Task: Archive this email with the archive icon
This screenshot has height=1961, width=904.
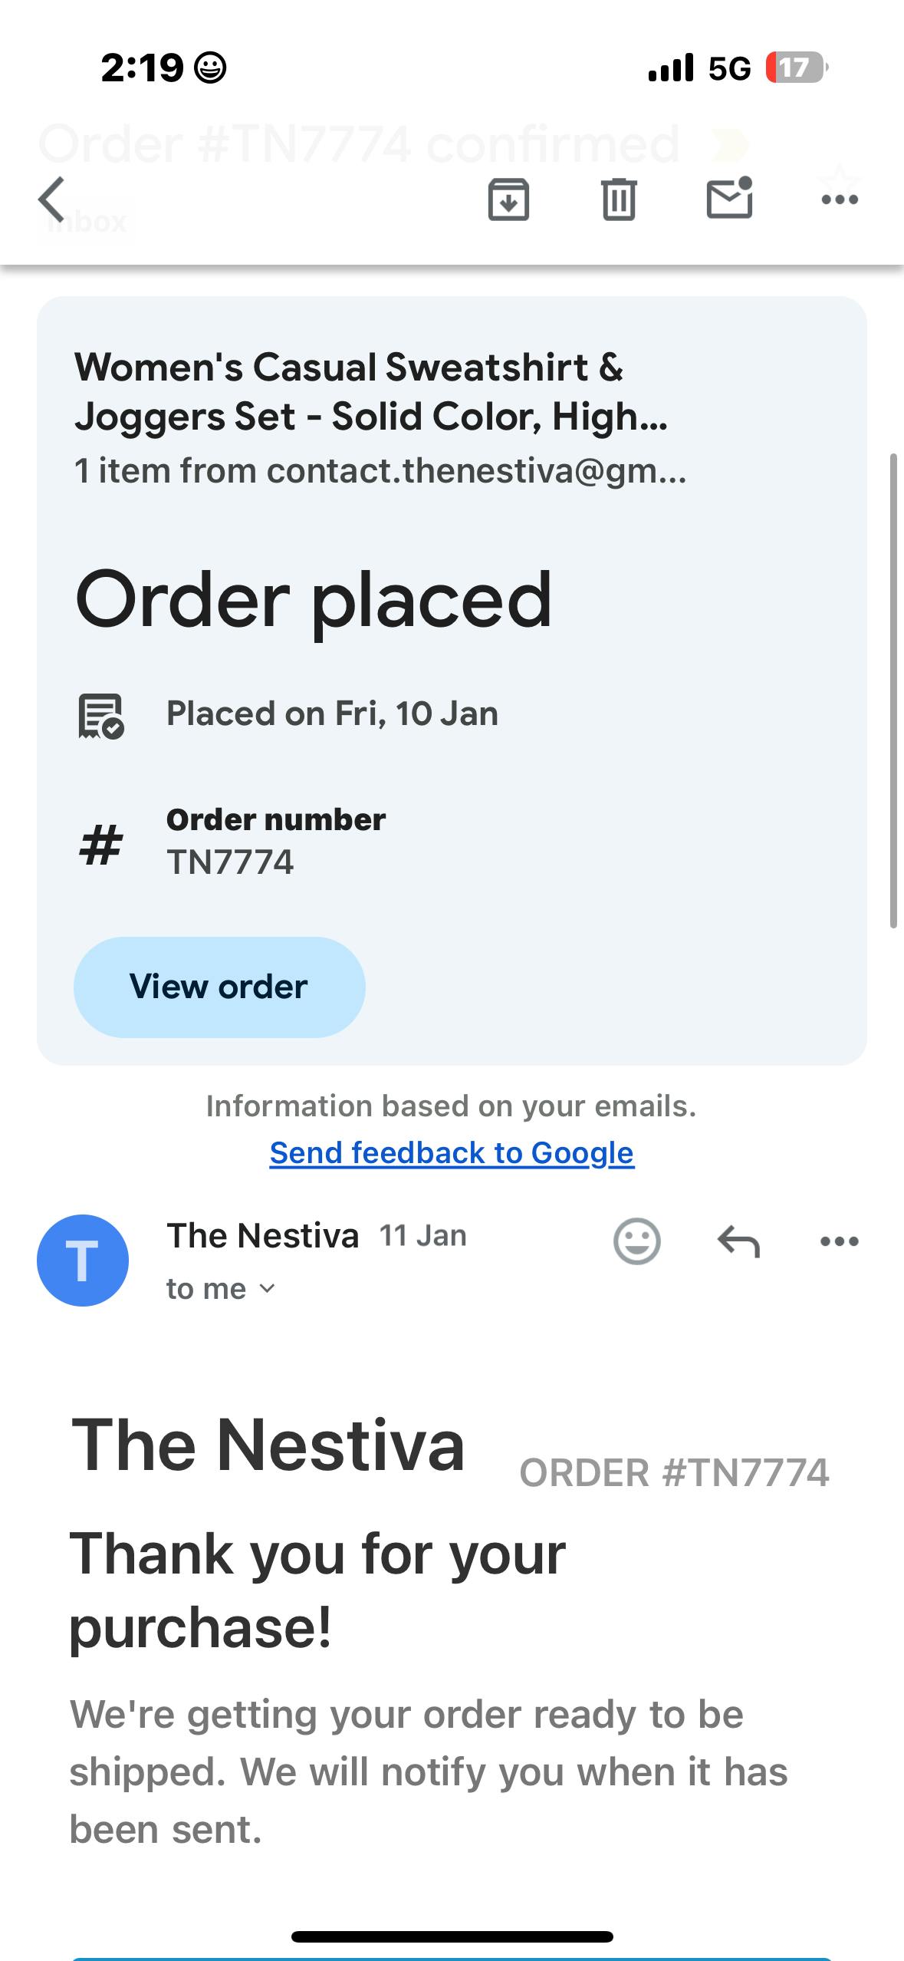Action: coord(508,199)
